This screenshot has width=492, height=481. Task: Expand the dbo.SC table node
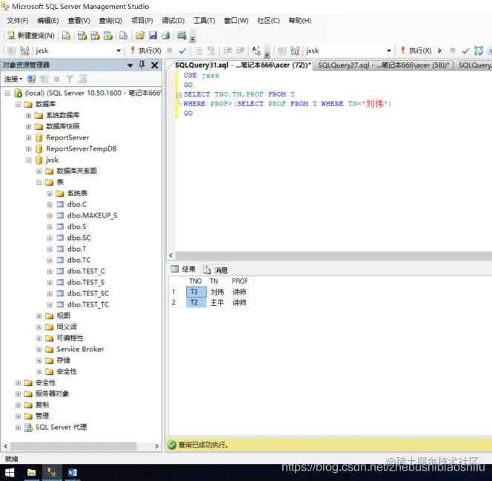point(50,238)
